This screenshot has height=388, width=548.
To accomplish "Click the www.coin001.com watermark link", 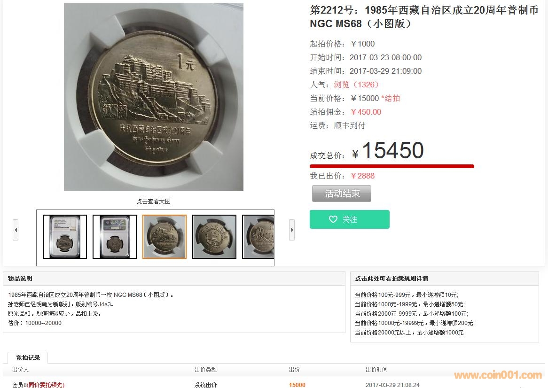I will (x=498, y=375).
